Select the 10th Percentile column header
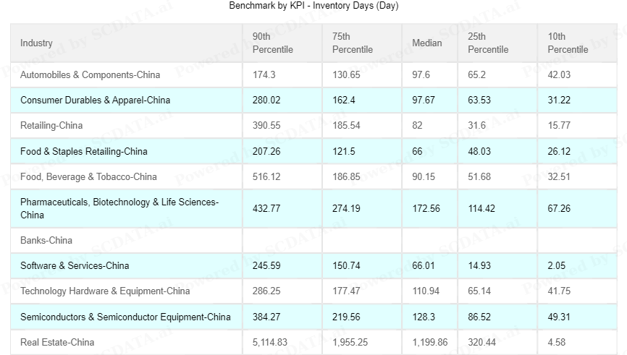 (x=568, y=43)
